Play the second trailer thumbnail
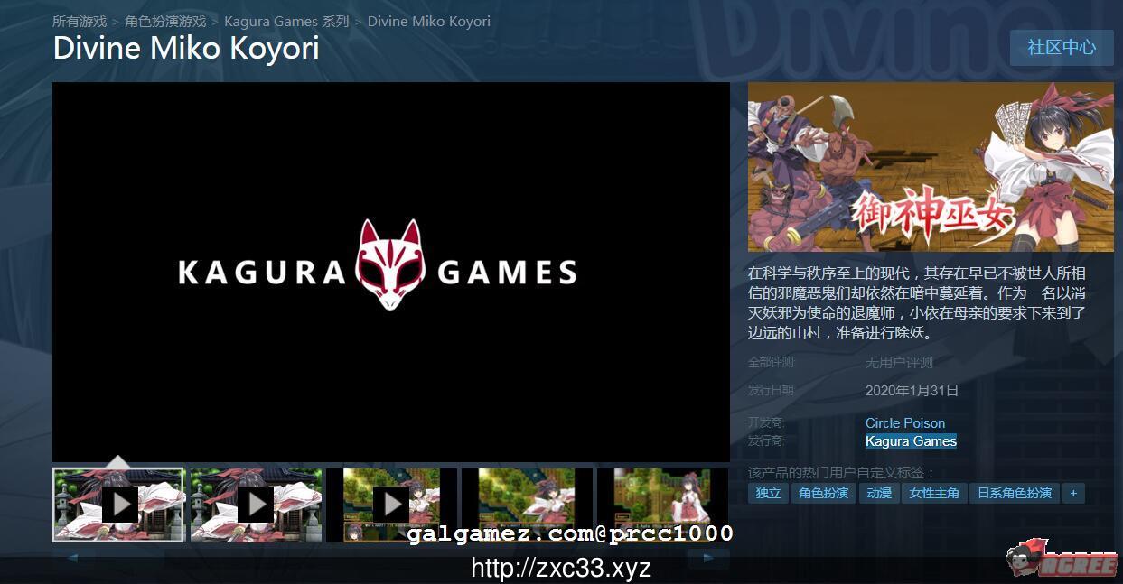 256,504
